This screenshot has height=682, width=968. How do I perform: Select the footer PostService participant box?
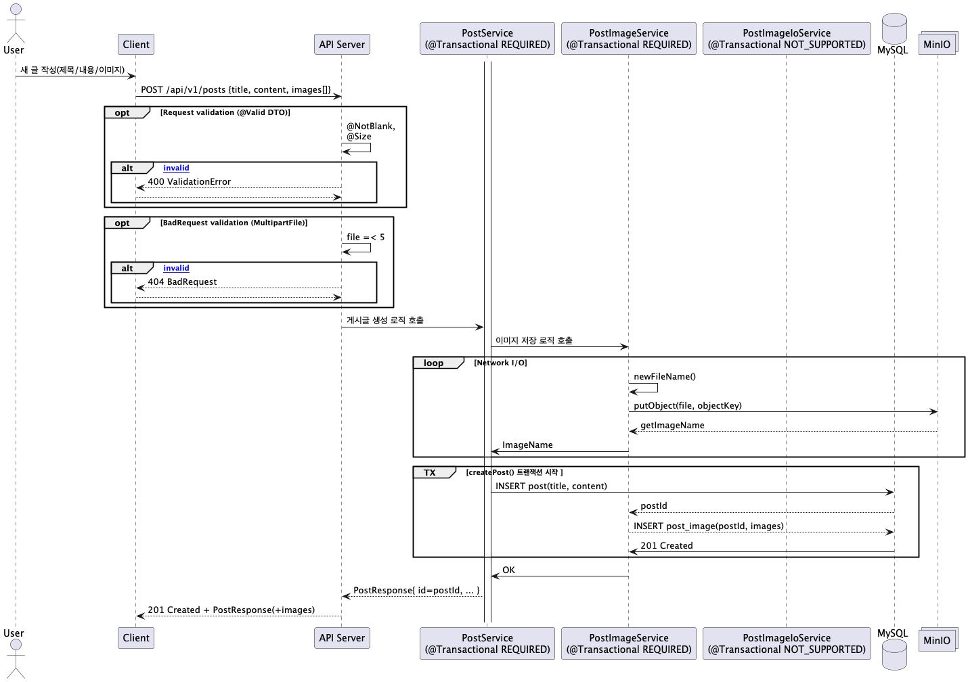(487, 643)
